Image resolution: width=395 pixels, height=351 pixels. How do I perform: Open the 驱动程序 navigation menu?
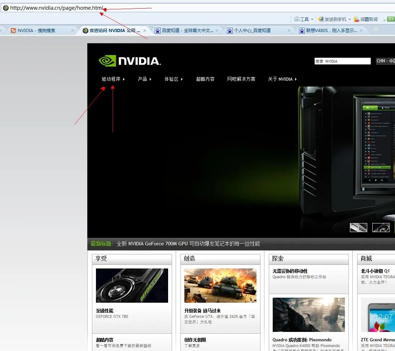[x=111, y=79]
